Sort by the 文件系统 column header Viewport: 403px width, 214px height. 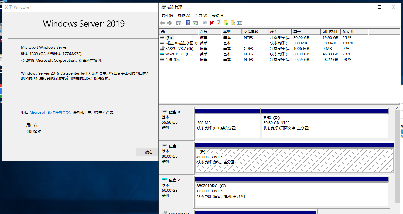[255, 32]
